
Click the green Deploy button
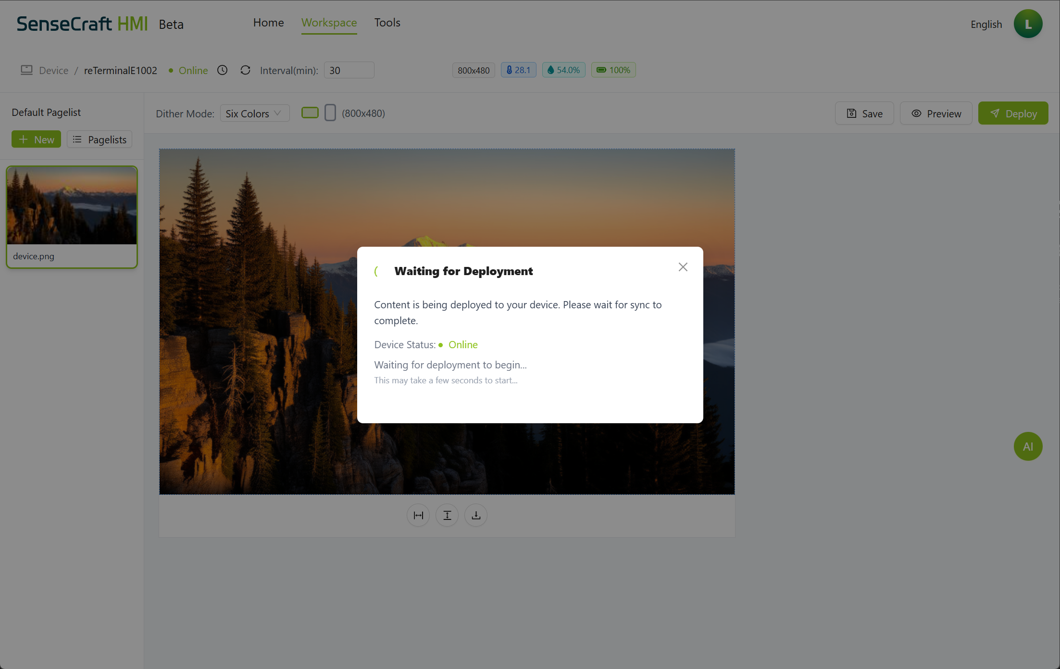pyautogui.click(x=1013, y=114)
